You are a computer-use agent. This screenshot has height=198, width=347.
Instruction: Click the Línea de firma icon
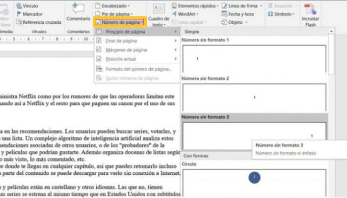pyautogui.click(x=225, y=6)
